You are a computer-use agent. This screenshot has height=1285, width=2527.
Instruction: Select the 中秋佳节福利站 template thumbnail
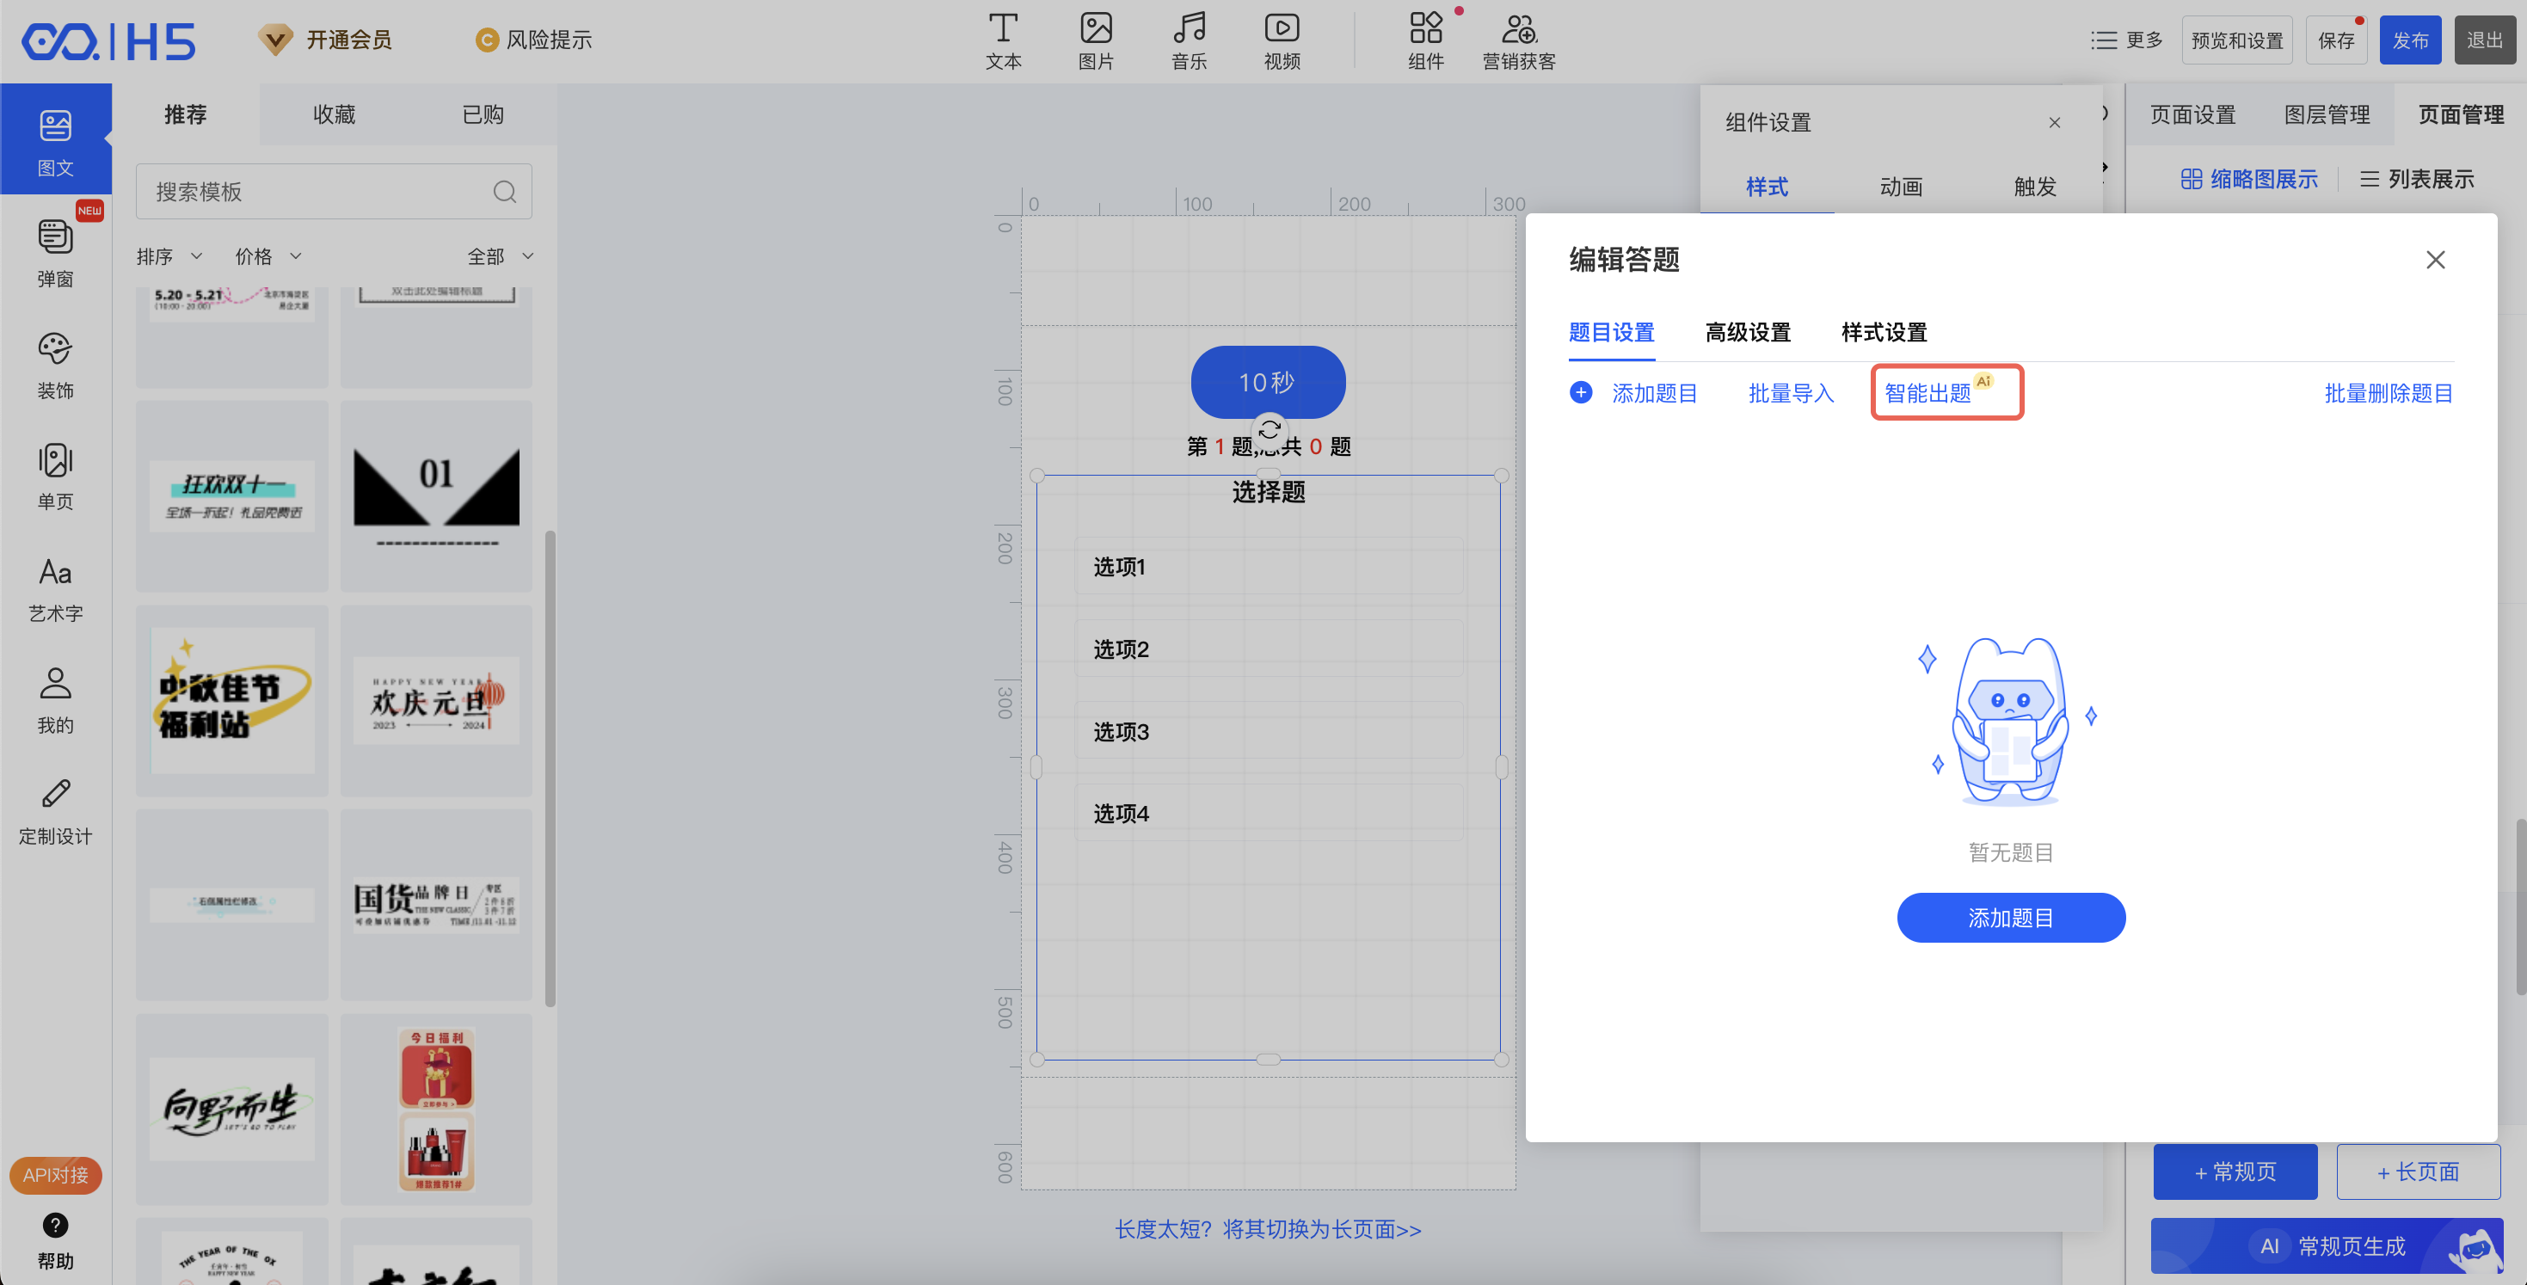click(231, 700)
